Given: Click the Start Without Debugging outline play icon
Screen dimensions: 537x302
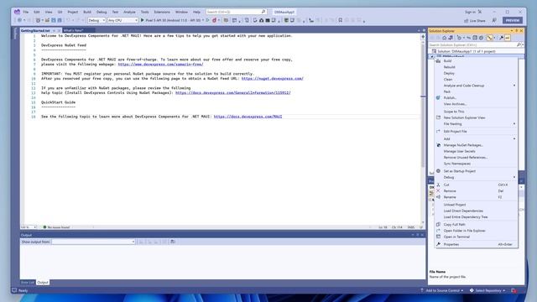Looking at the screenshot, I should 207,20.
